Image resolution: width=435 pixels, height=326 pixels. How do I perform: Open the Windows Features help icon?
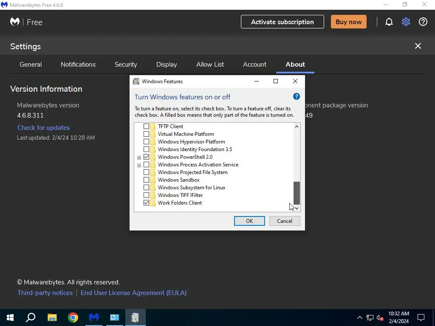pyautogui.click(x=296, y=96)
